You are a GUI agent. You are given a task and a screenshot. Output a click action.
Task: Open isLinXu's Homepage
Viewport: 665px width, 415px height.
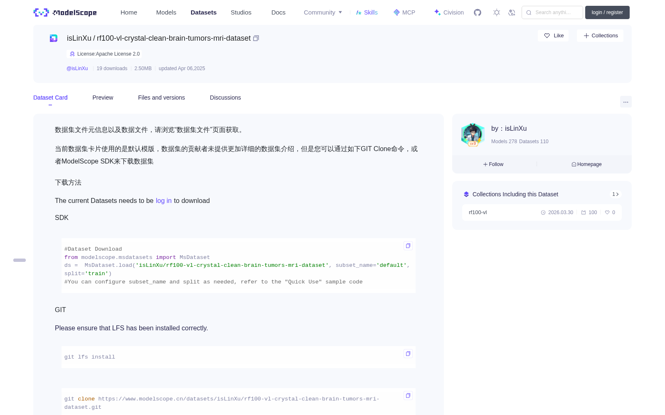point(586,164)
